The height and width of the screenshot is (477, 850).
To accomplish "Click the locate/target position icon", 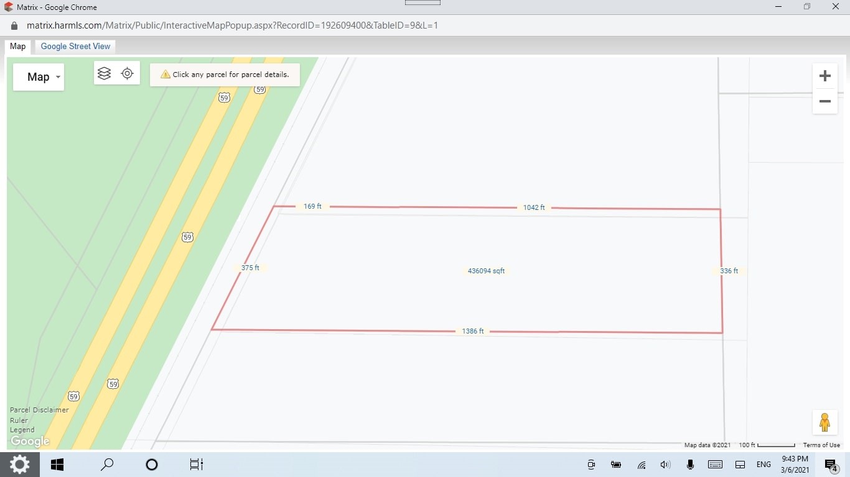I will tap(128, 73).
